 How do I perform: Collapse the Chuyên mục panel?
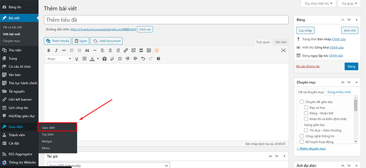click(356, 83)
